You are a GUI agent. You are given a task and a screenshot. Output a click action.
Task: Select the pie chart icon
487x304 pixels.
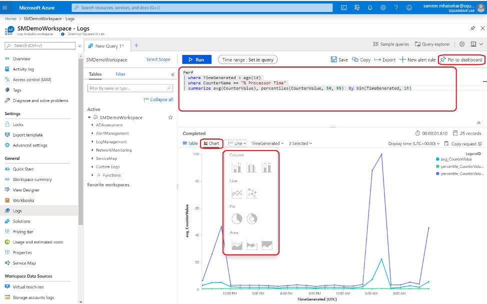pos(237,218)
